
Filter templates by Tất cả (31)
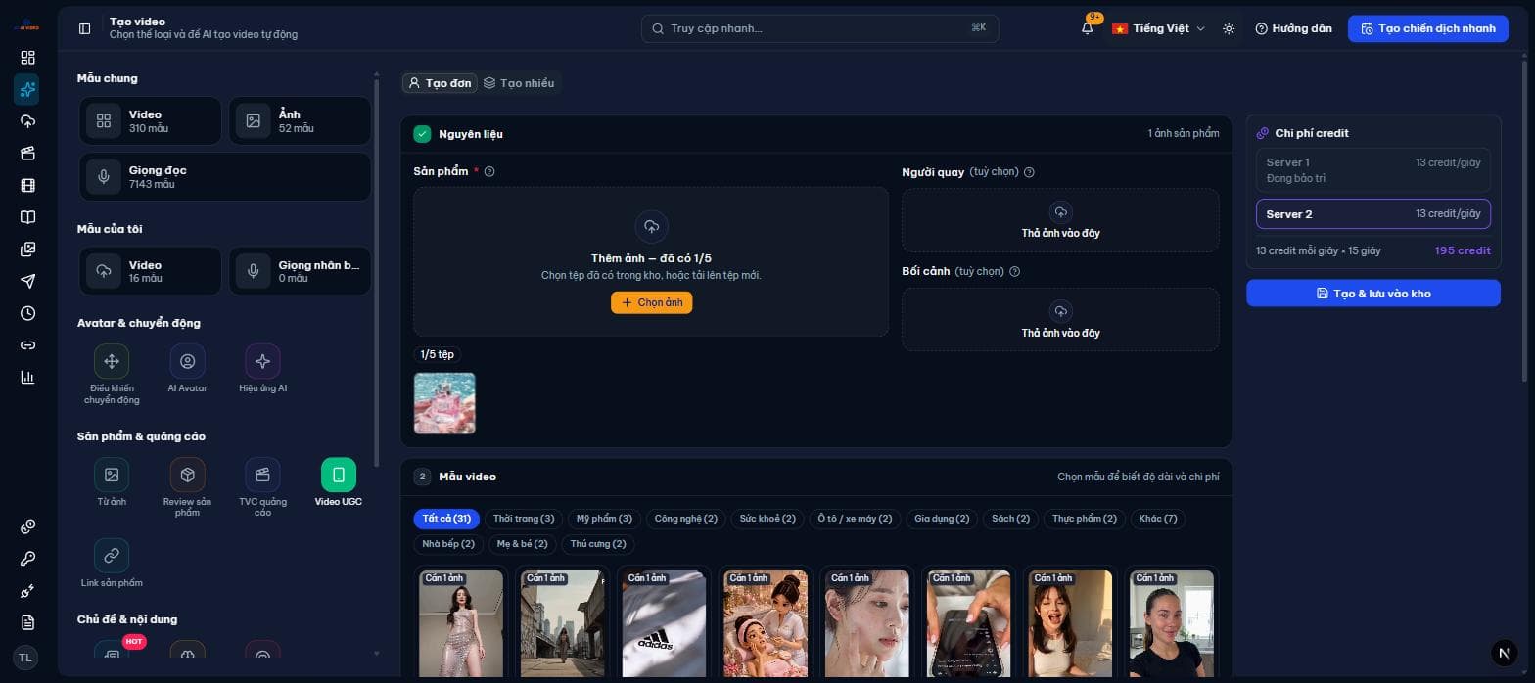(446, 519)
